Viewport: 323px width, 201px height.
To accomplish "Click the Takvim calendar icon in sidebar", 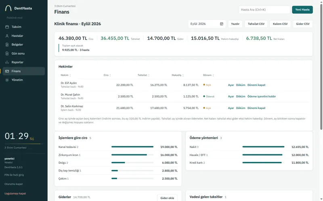I will (x=7, y=27).
